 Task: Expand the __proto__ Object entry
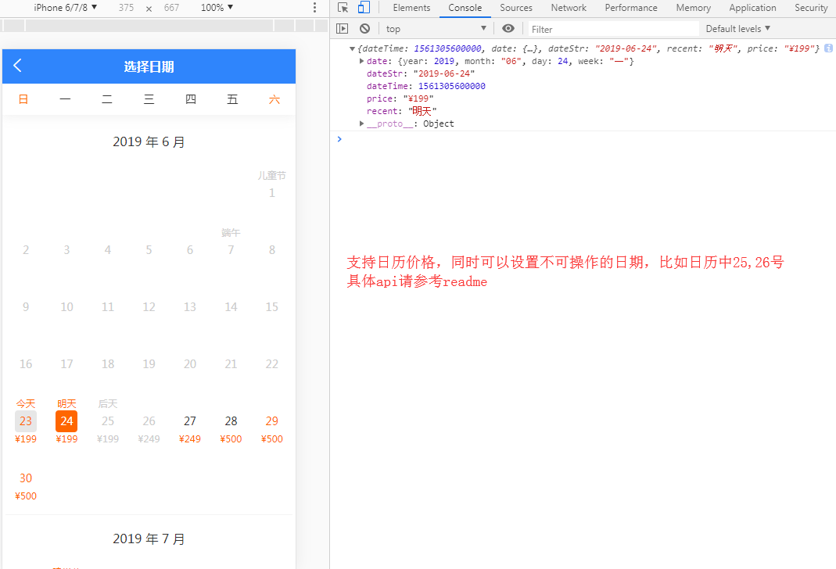pos(361,123)
